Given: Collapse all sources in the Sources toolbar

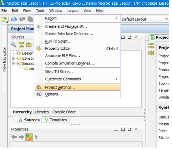Looking at the screenshot, I should click(x=21, y=45).
